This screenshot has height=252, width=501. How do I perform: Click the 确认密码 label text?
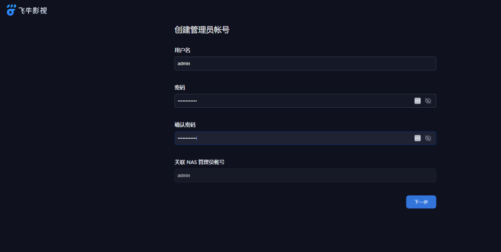185,125
